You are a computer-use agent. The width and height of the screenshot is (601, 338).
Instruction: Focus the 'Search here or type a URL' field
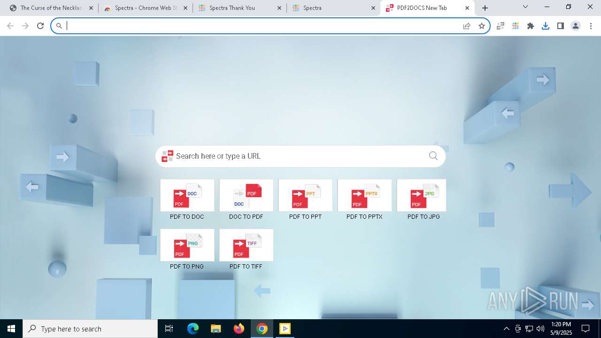click(x=300, y=156)
